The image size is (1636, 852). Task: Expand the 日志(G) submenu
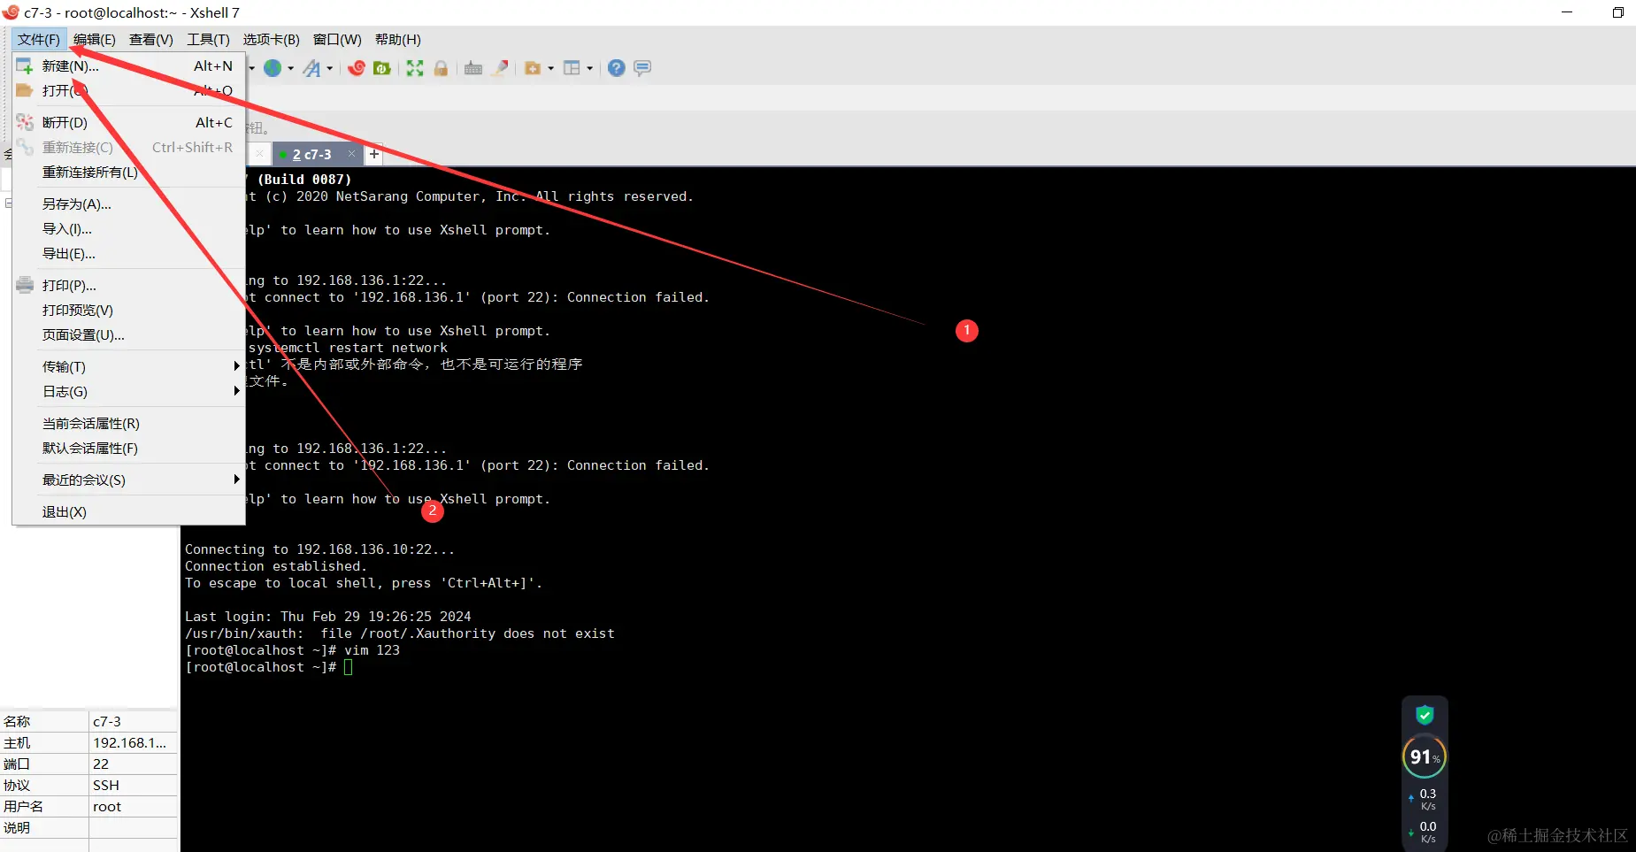pyautogui.click(x=129, y=392)
